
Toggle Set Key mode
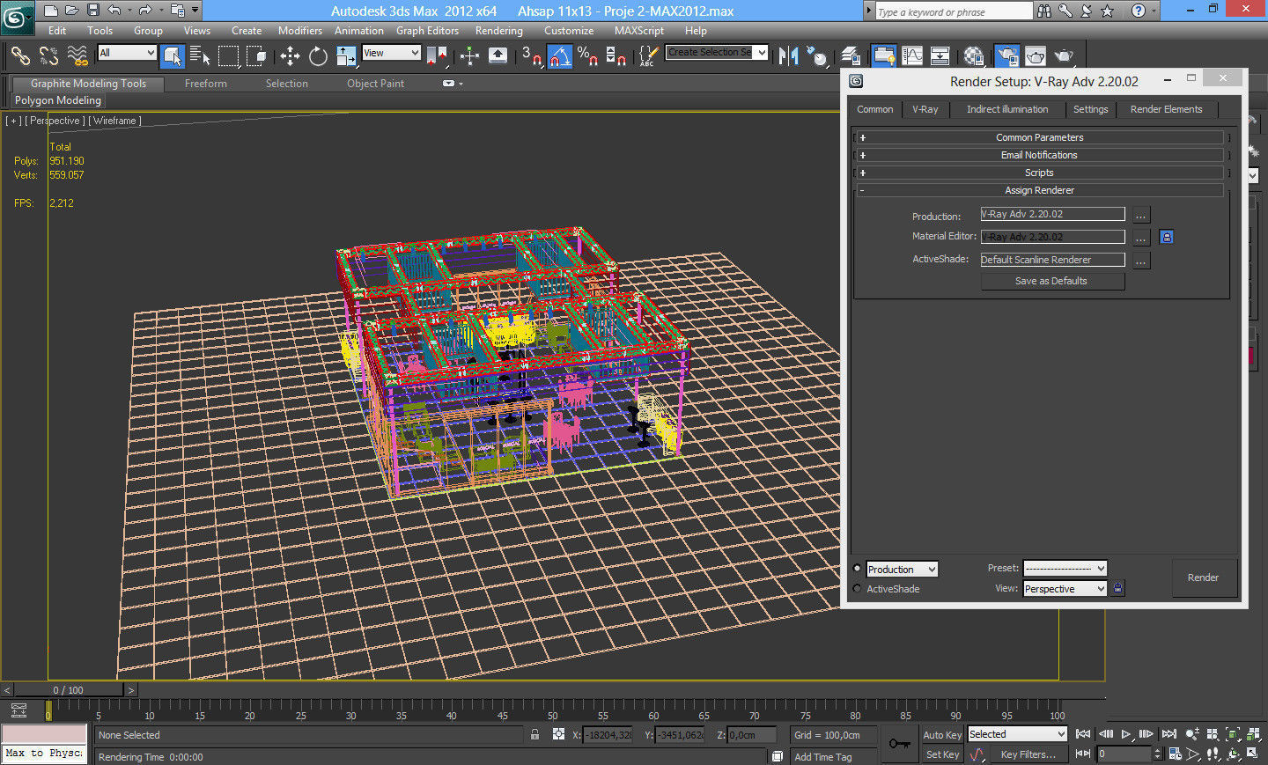coord(942,754)
